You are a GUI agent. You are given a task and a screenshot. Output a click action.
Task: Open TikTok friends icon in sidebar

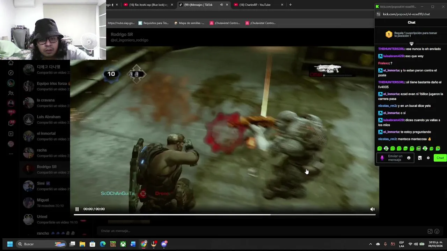click(11, 93)
